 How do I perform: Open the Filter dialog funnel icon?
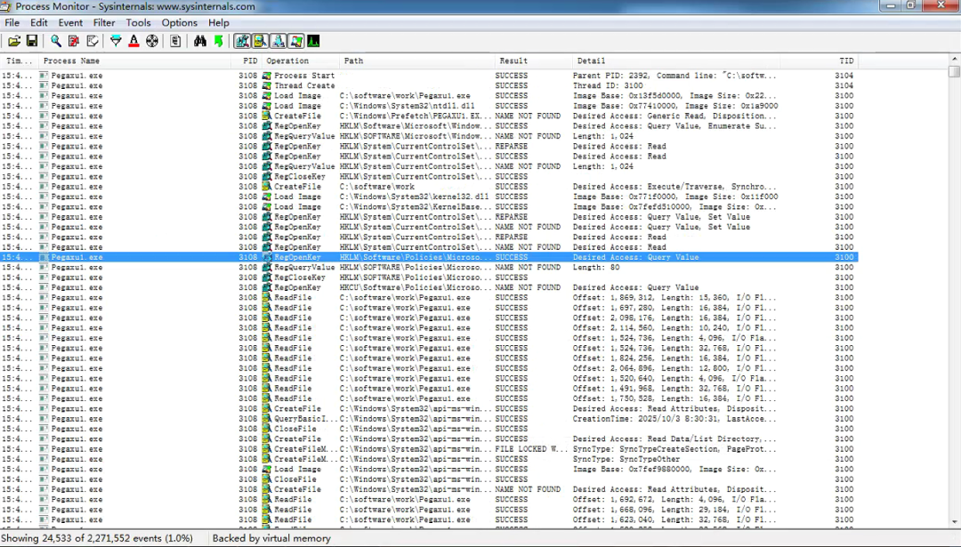(x=116, y=41)
